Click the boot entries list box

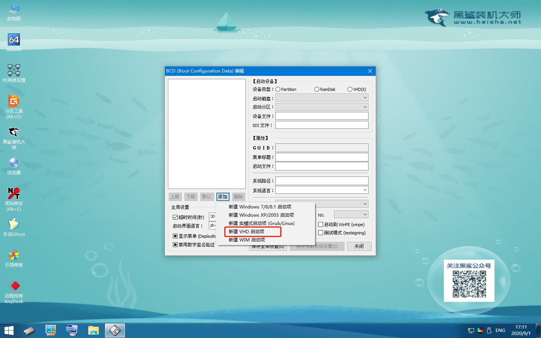click(x=207, y=134)
